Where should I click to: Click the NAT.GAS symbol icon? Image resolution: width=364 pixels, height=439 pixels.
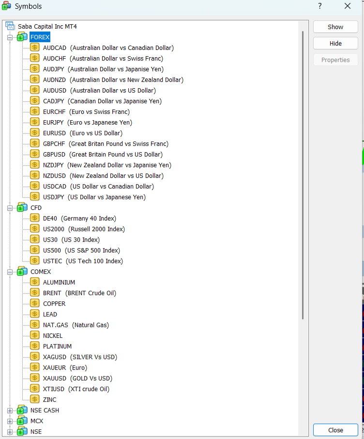35,325
